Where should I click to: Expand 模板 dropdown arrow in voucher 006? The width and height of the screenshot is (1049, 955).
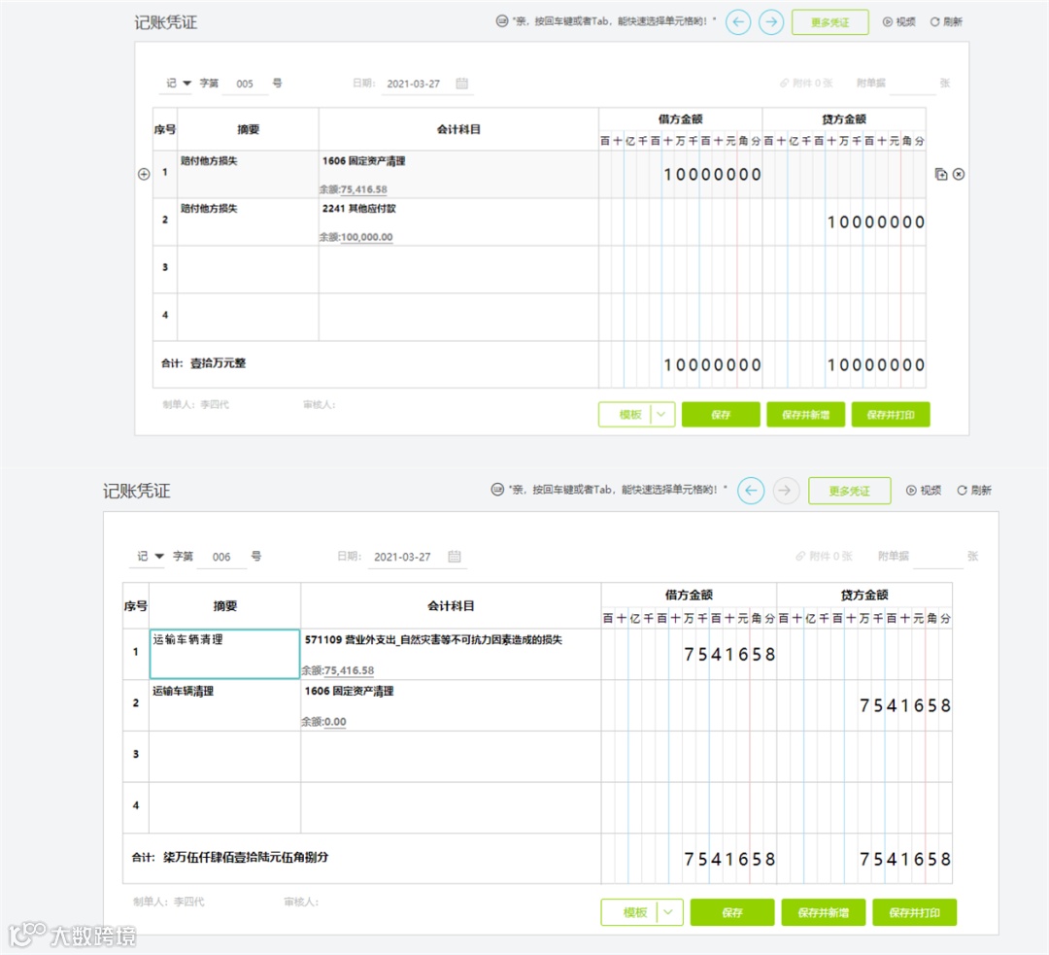pos(669,912)
